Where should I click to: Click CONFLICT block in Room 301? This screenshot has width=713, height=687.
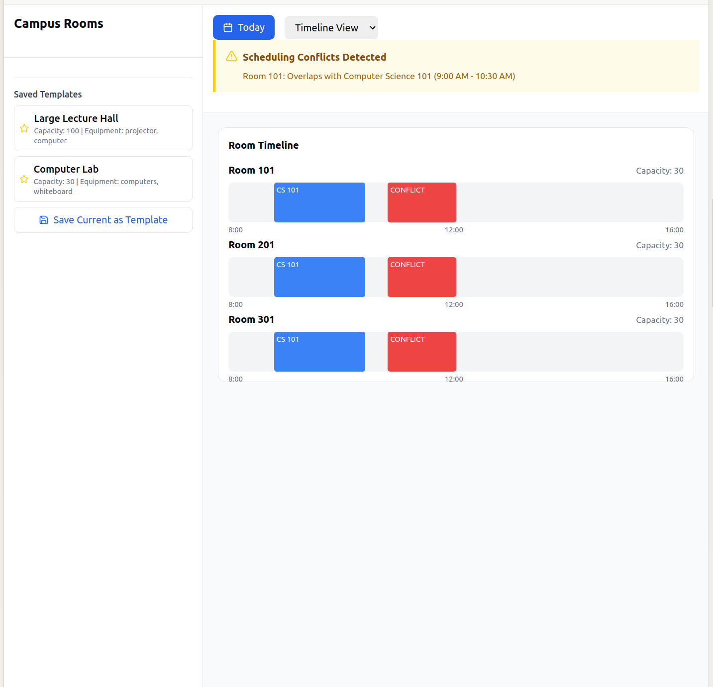[x=421, y=352]
